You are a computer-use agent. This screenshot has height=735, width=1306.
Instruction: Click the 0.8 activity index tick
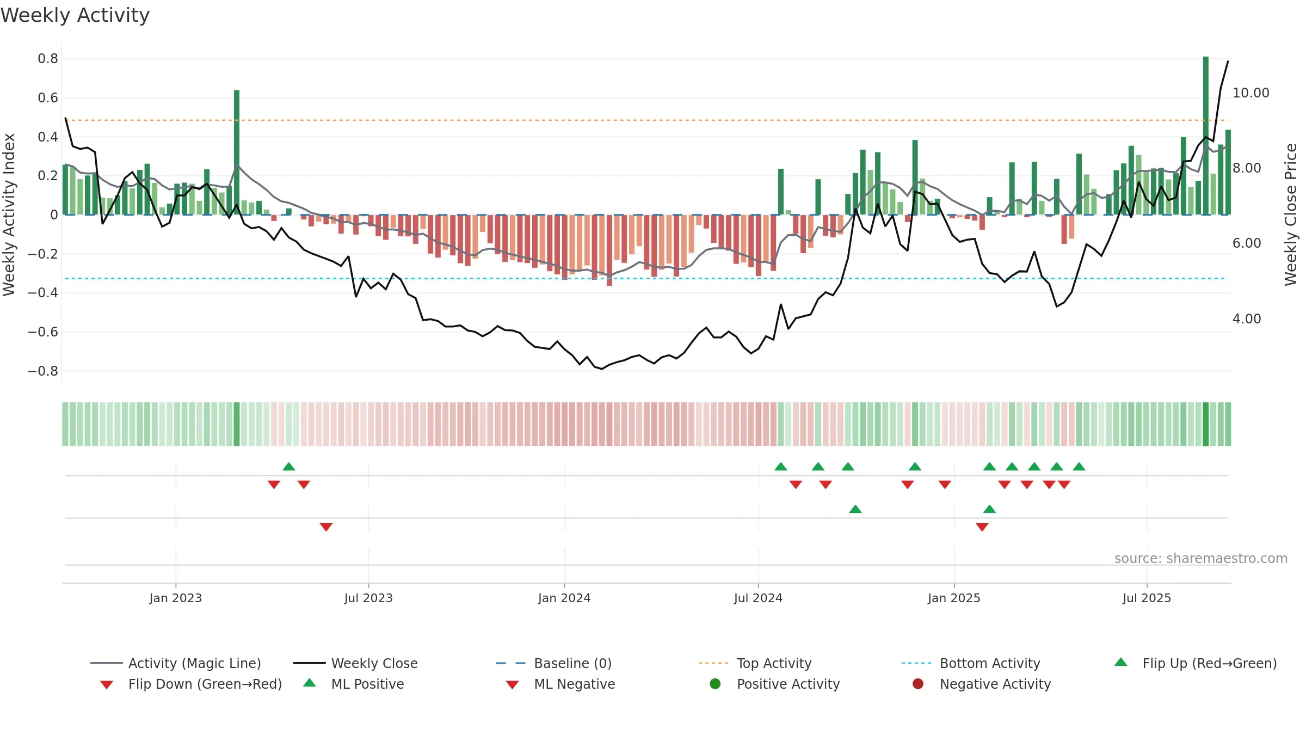[x=48, y=59]
